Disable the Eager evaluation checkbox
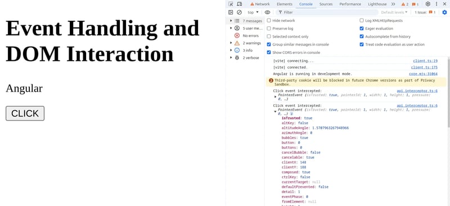 tap(362, 29)
